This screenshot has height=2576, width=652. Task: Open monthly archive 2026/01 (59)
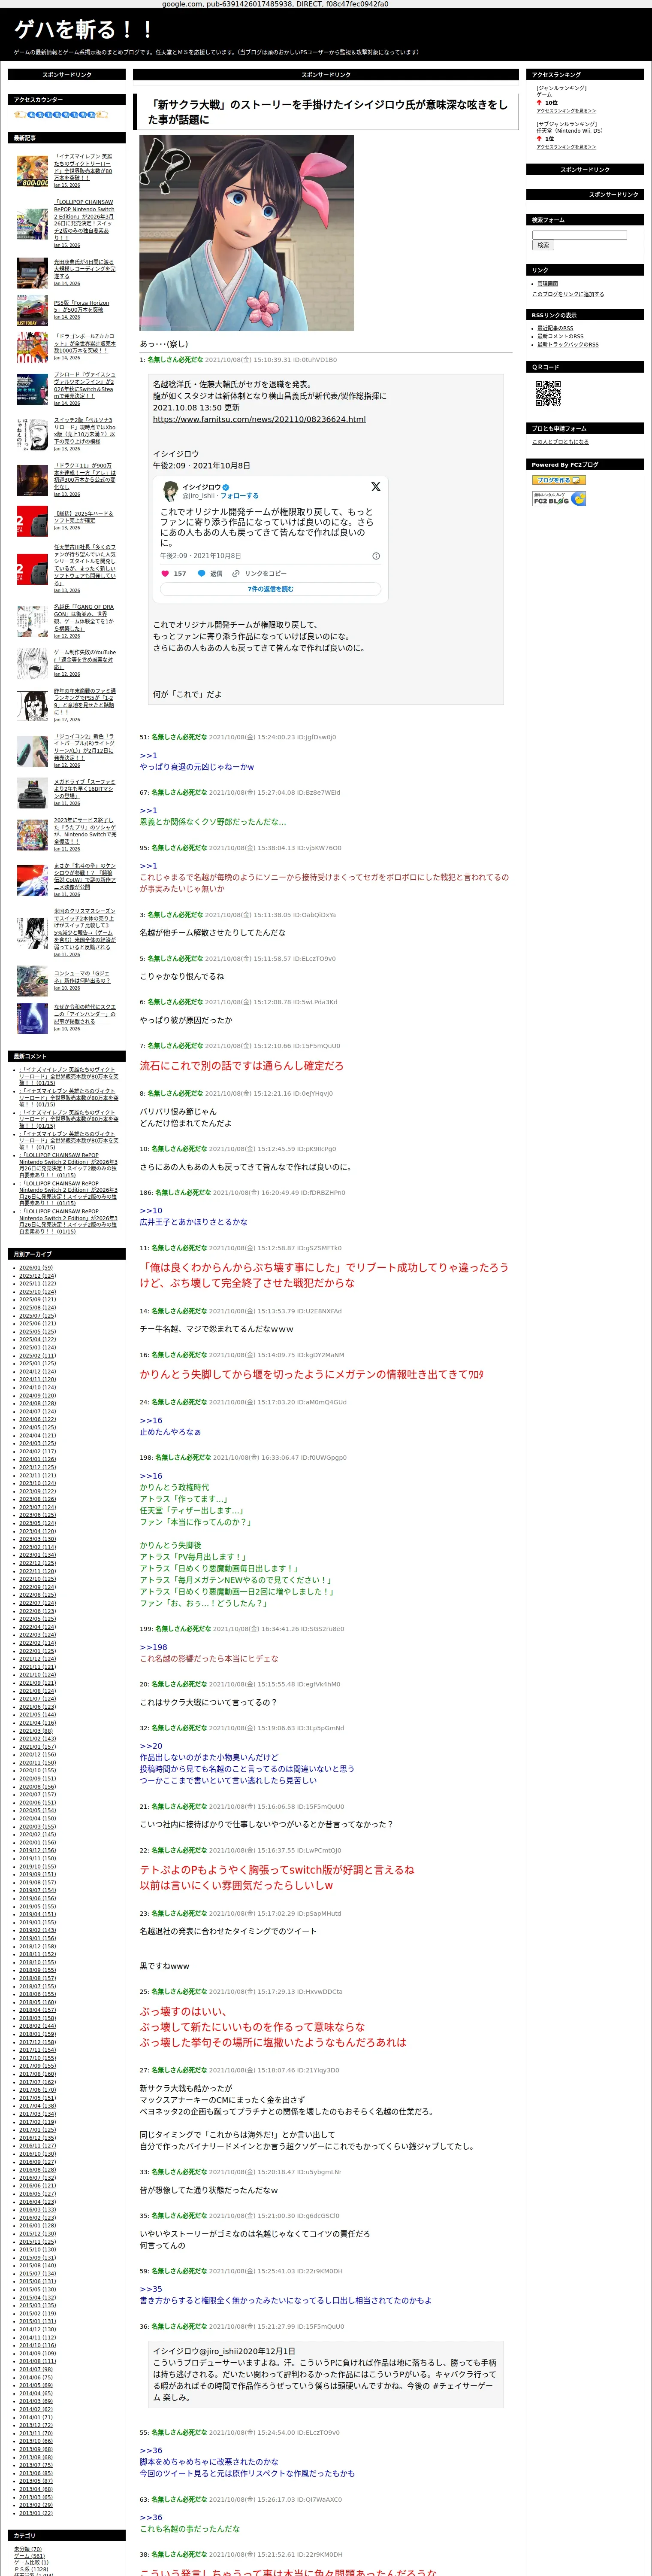tap(36, 1267)
